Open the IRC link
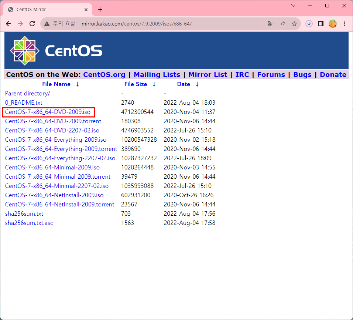The height and width of the screenshot is (320, 353). pyautogui.click(x=242, y=75)
